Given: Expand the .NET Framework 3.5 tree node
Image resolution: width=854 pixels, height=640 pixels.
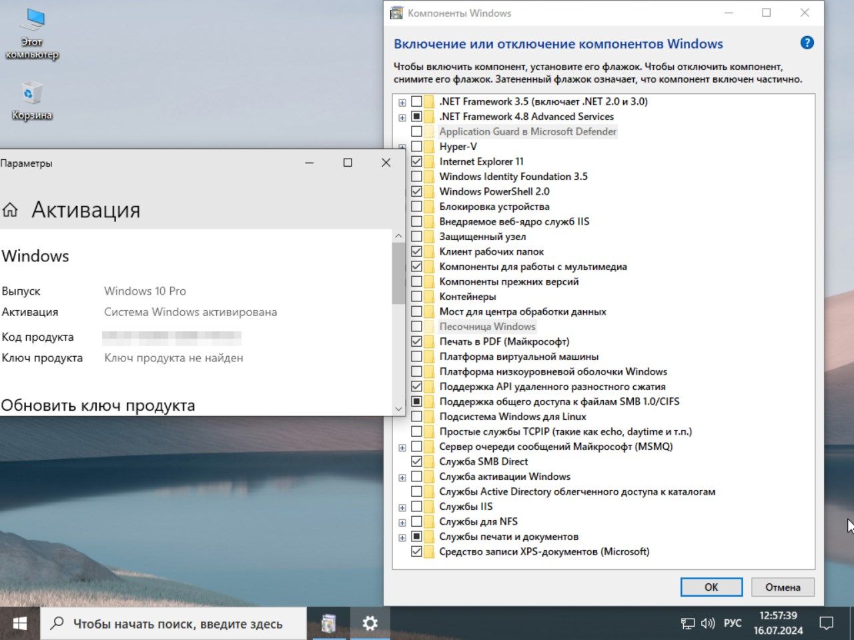Looking at the screenshot, I should (402, 103).
